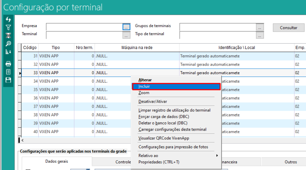
Task: Open the Empresa lookup ellipsis button
Action: [126, 27]
